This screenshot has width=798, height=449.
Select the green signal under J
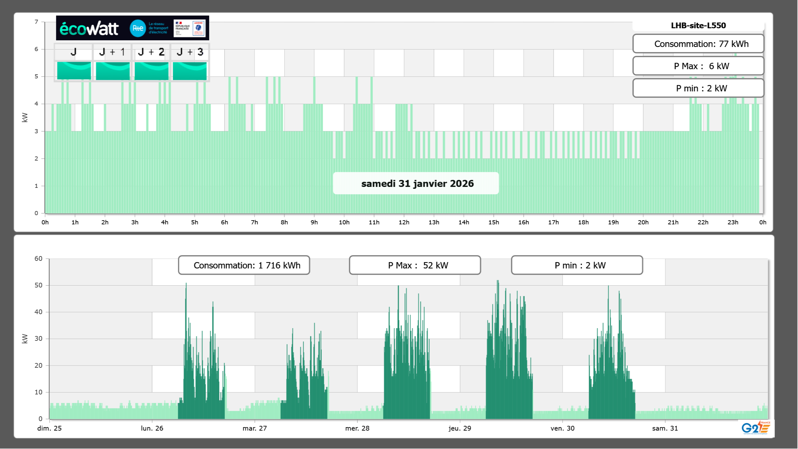tap(74, 70)
